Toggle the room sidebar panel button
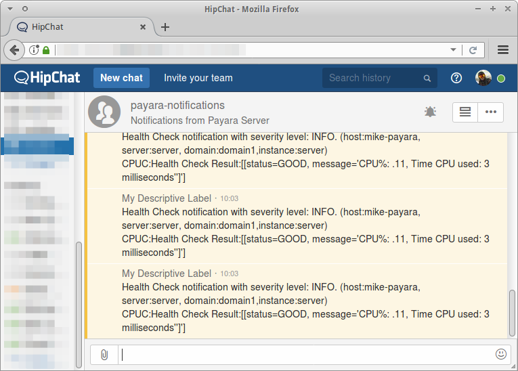Image resolution: width=518 pixels, height=371 pixels. pos(465,112)
